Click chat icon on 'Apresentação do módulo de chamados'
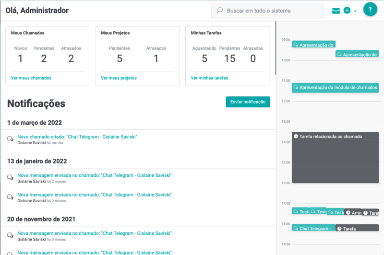 [296, 88]
